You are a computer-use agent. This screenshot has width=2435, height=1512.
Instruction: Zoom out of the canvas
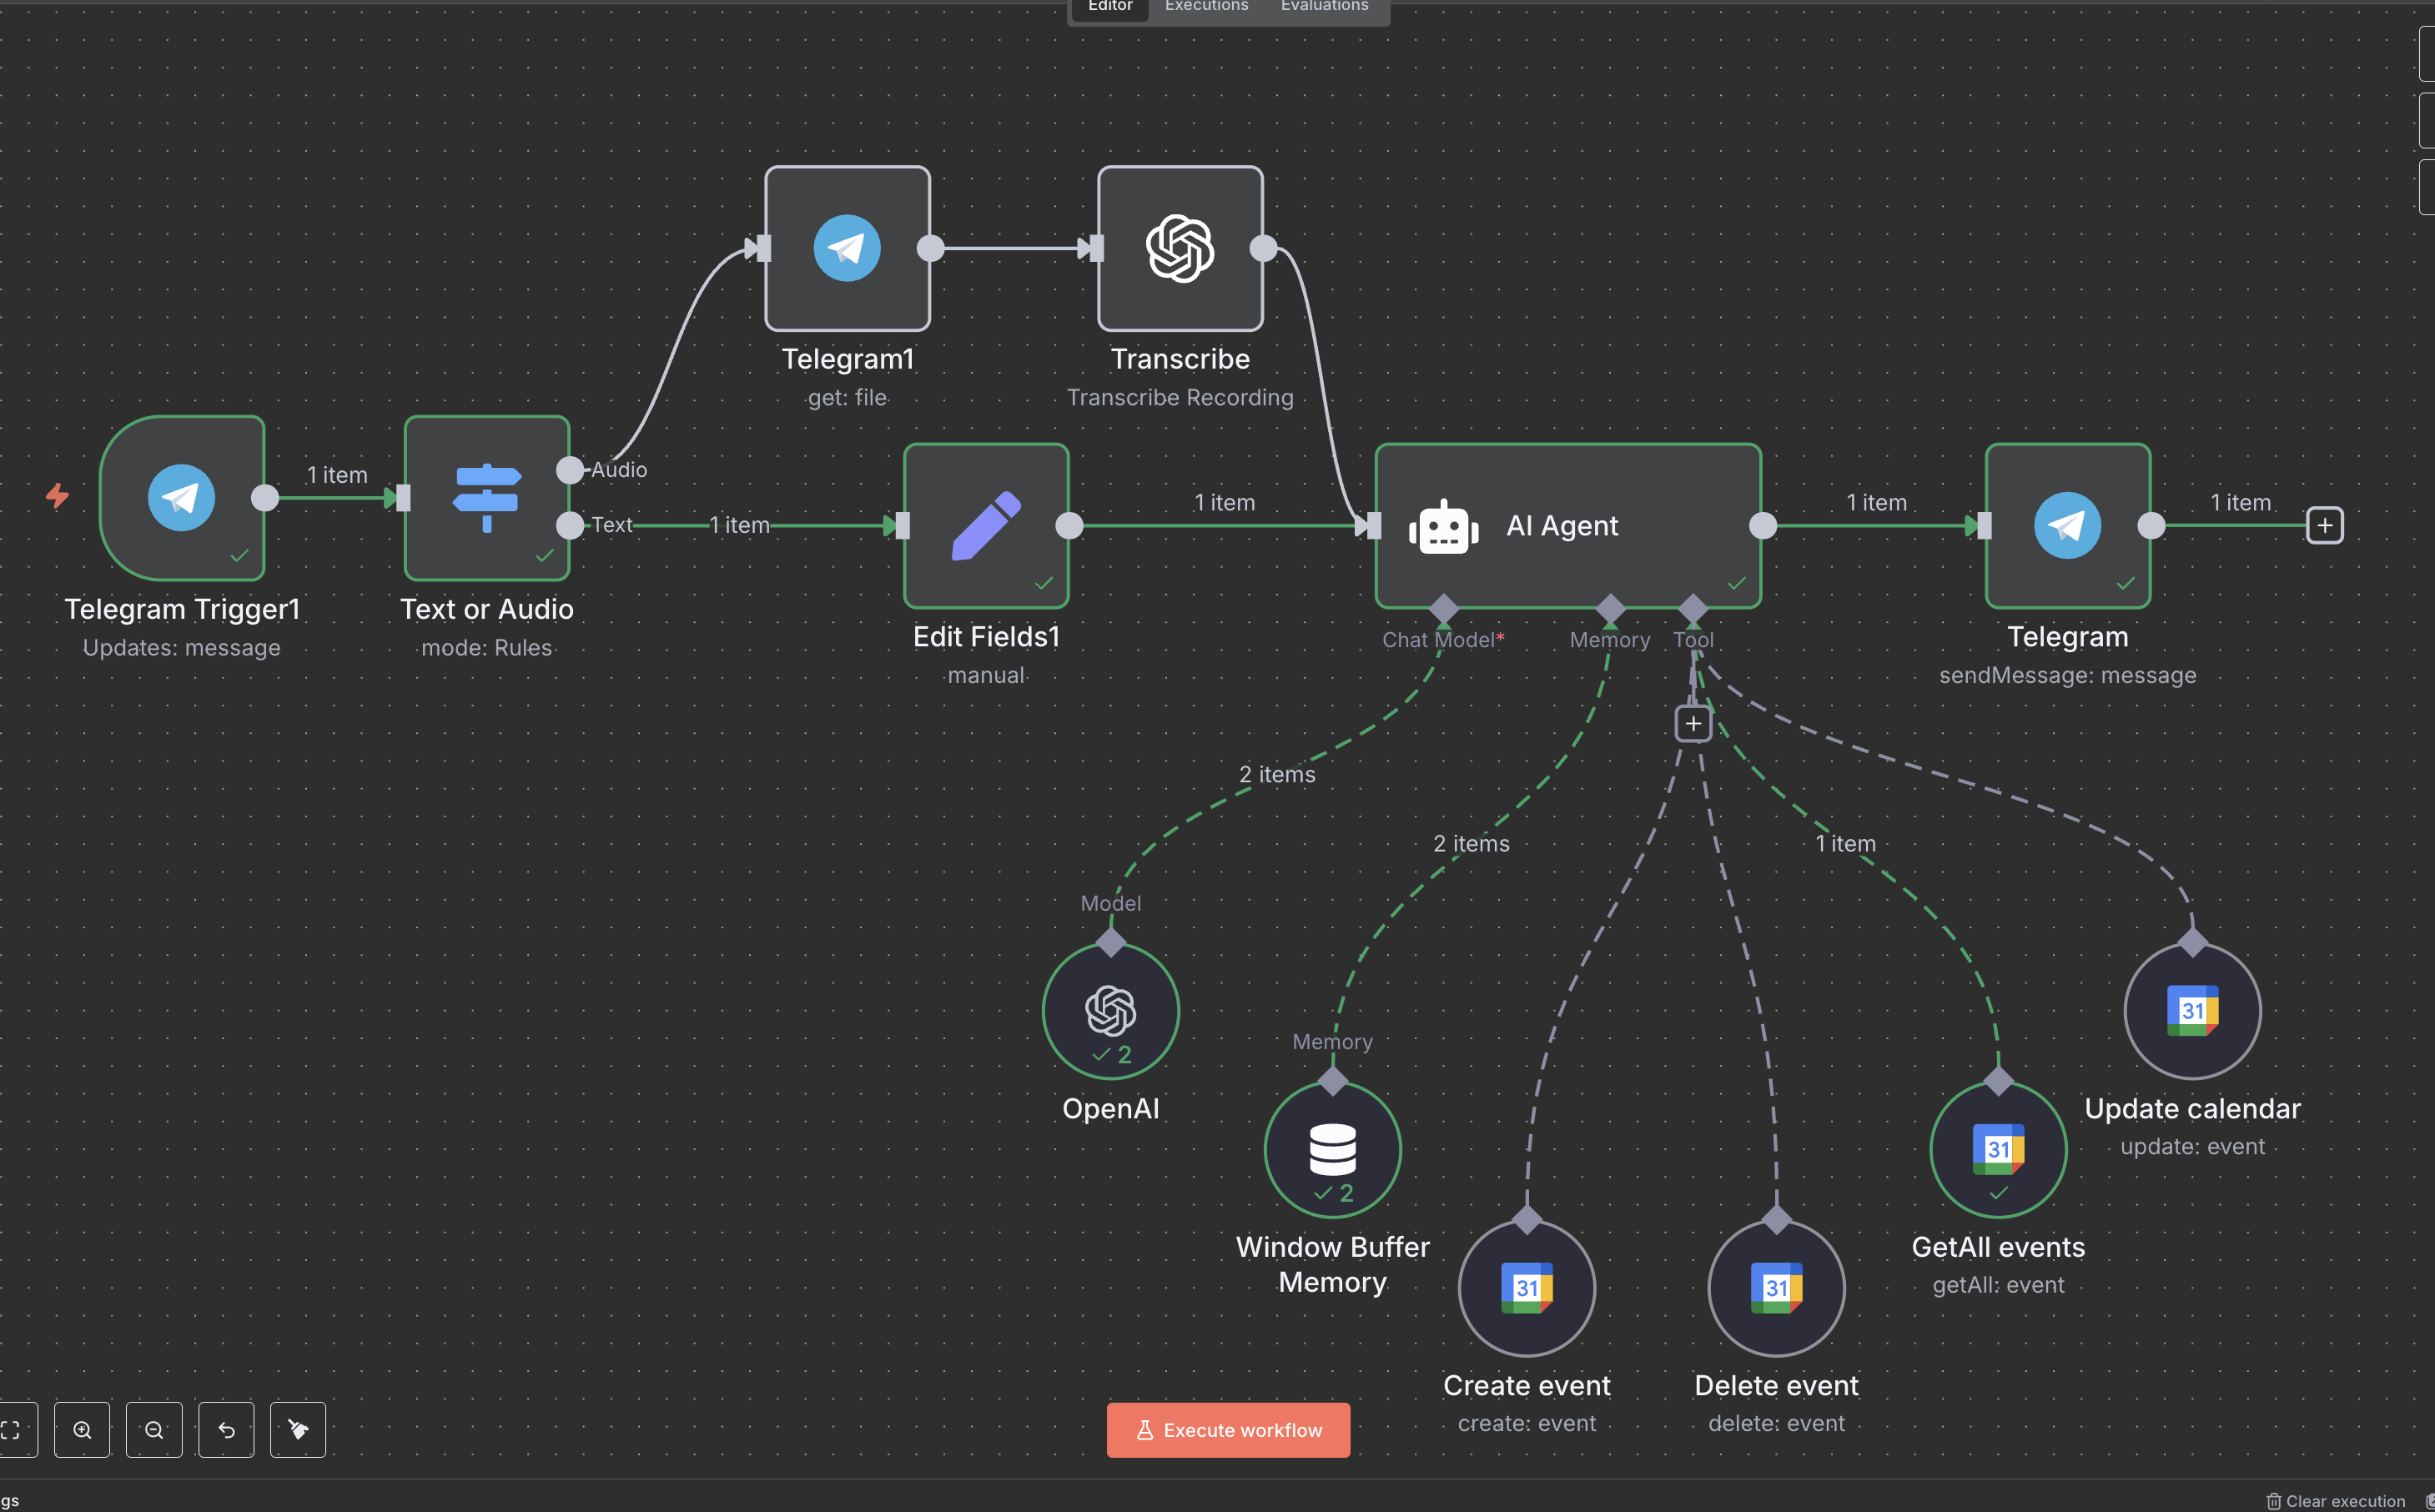pos(154,1429)
